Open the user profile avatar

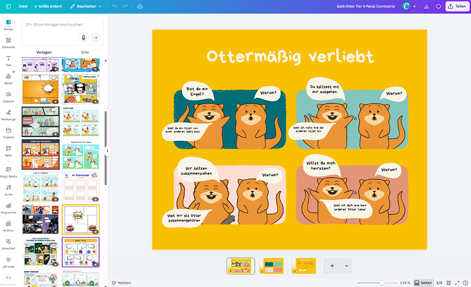[406, 6]
